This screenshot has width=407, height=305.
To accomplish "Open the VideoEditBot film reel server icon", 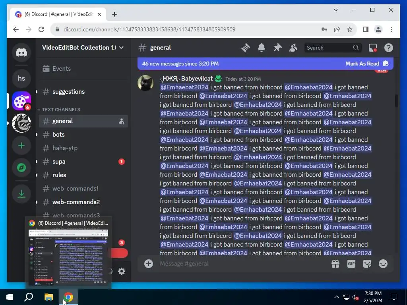I will [21, 101].
